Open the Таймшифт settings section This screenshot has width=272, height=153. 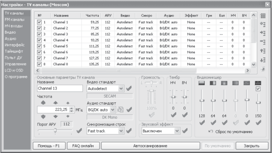coord(14,51)
